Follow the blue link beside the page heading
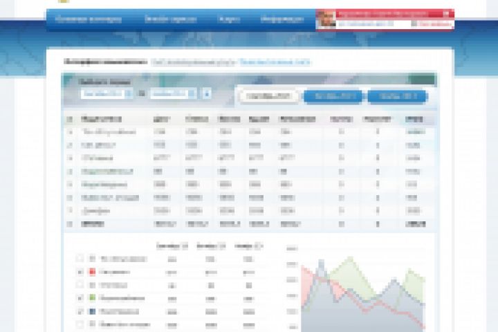This screenshot has width=498, height=332. (275, 62)
